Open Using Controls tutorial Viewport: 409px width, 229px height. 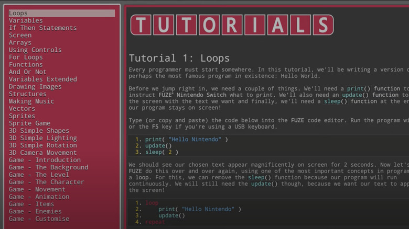(x=35, y=50)
